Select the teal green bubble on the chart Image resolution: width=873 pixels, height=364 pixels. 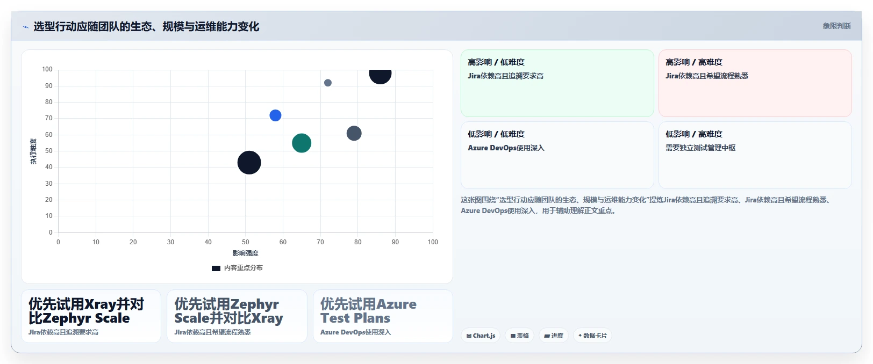[x=302, y=143]
